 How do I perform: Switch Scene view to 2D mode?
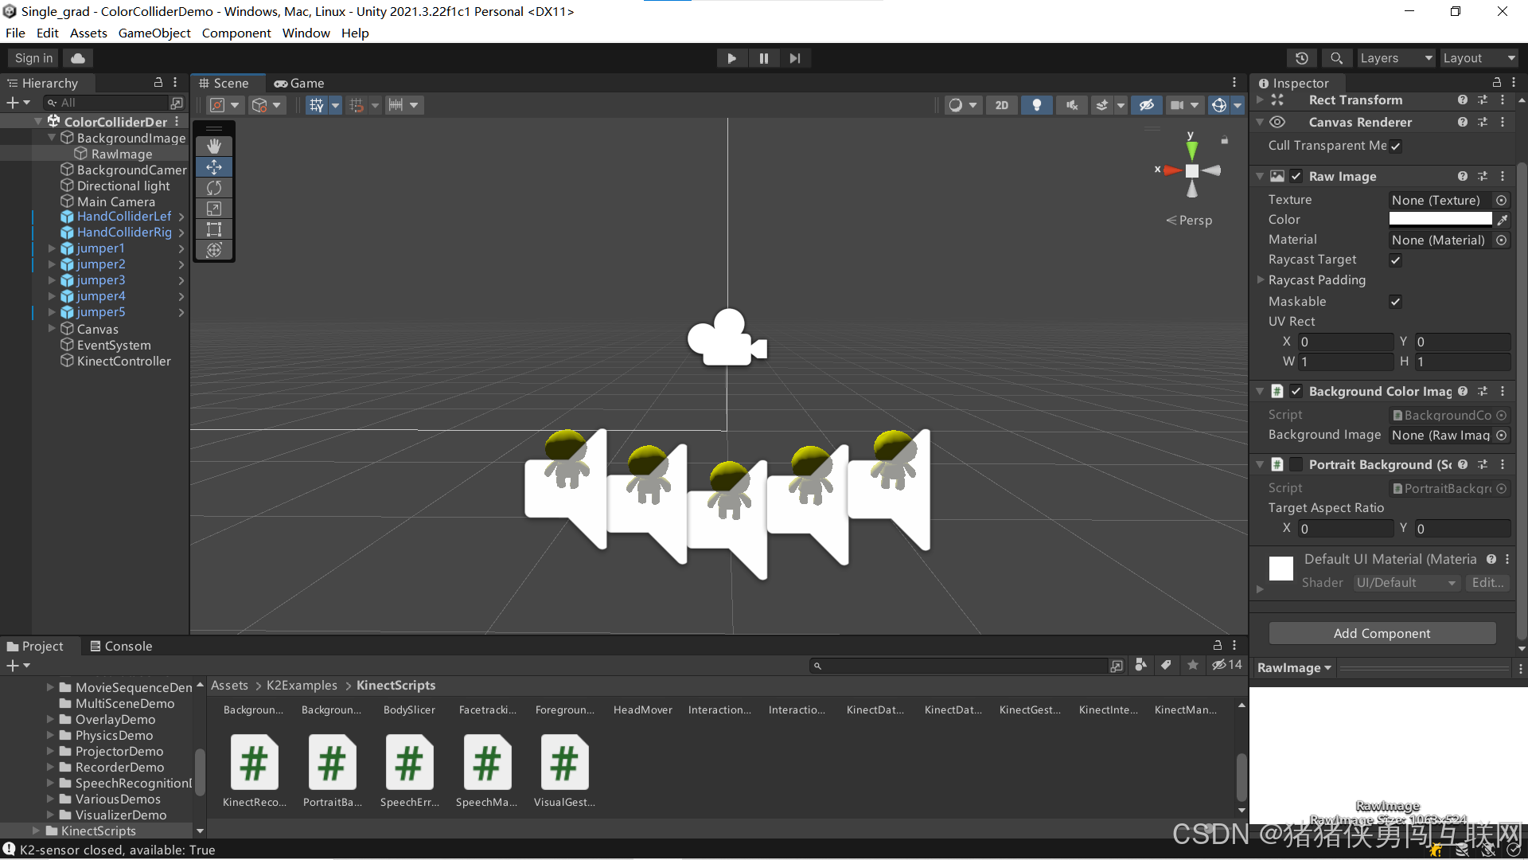pos(1001,104)
